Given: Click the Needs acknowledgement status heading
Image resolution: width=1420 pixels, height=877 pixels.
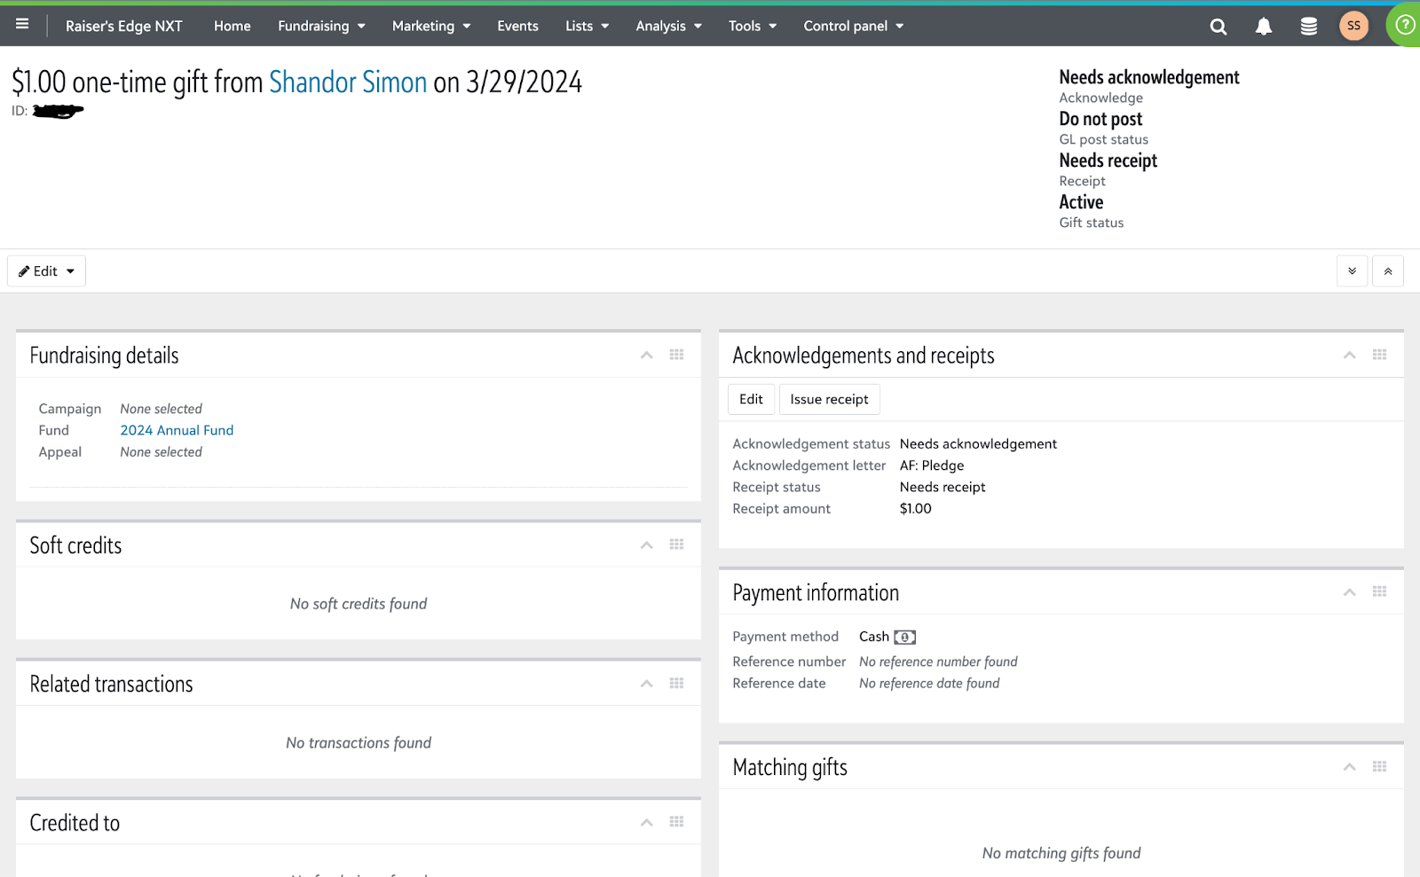Looking at the screenshot, I should click(x=1149, y=77).
